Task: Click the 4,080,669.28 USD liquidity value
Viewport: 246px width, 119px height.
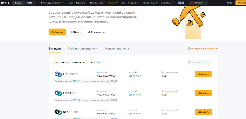Action: pyautogui.click(x=106, y=114)
